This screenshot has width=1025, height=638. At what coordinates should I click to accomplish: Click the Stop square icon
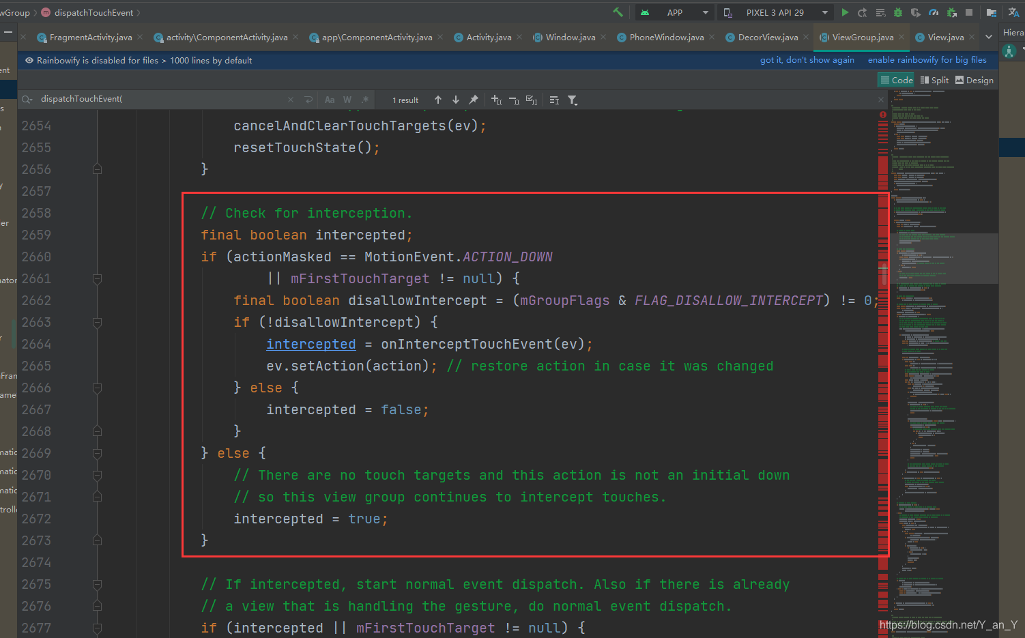(x=970, y=12)
